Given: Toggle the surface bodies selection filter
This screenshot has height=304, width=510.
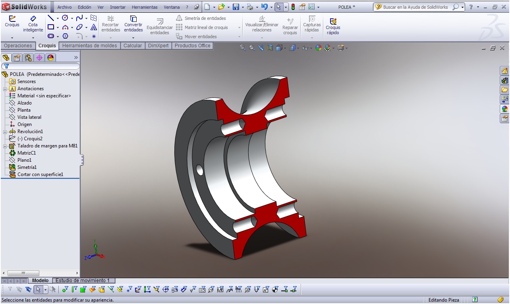Looking at the screenshot, I should pyautogui.click(x=93, y=289).
